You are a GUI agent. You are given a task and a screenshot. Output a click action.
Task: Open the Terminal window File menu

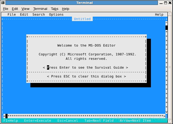pyautogui.click(x=5, y=9)
